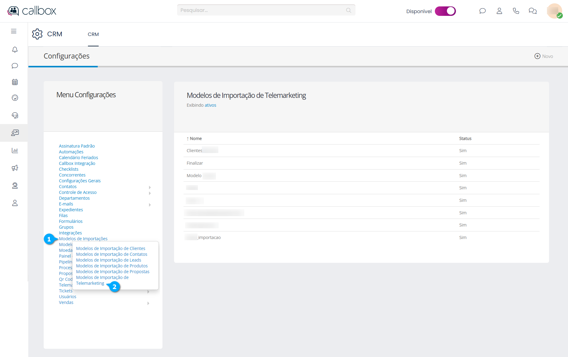The width and height of the screenshot is (568, 357).
Task: Expand the E-mails submenu arrow
Action: click(x=150, y=205)
